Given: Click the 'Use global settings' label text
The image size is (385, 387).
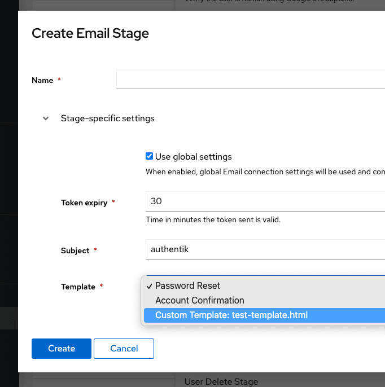Looking at the screenshot, I should (x=193, y=157).
